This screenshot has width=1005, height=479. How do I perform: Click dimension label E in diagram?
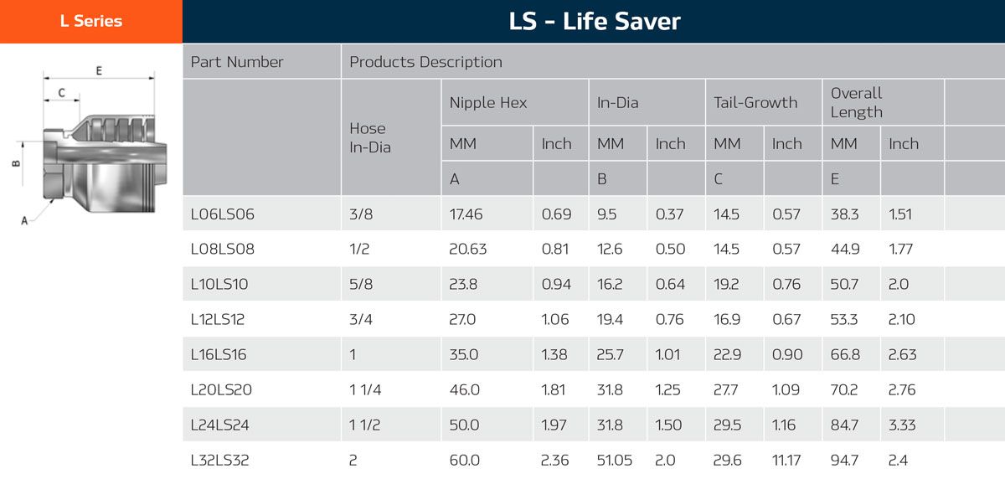coord(99,71)
